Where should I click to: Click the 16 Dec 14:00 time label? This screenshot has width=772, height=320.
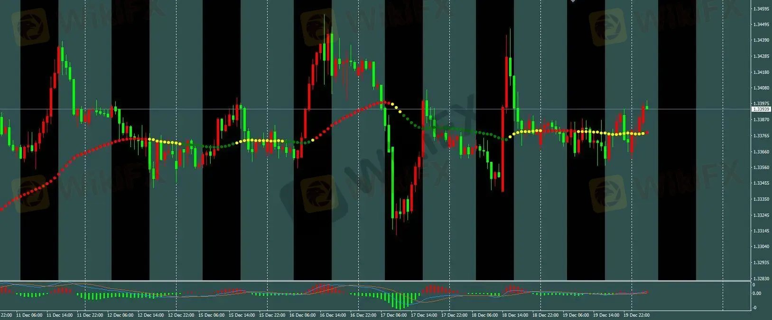coord(332,315)
